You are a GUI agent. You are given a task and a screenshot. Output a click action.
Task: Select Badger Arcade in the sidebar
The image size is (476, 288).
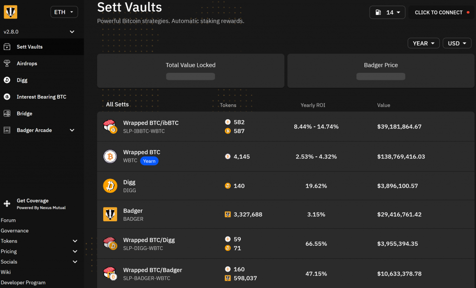(42, 130)
